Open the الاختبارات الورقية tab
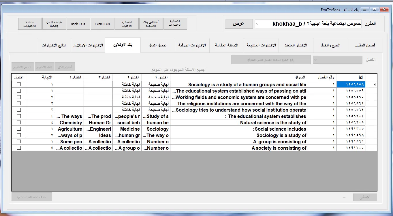Image resolution: width=393 pixels, height=216 pixels. pyautogui.click(x=192, y=46)
